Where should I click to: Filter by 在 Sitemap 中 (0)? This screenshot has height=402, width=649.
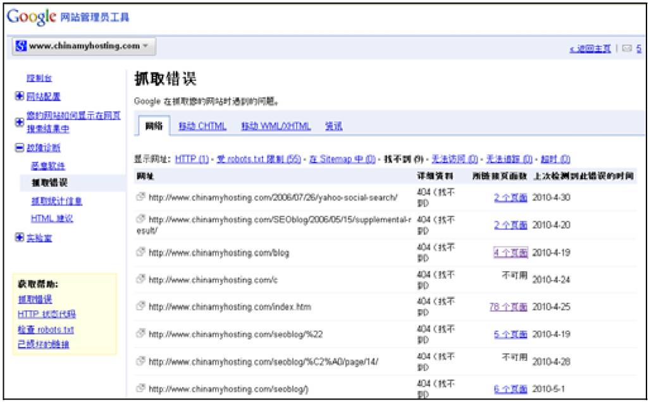point(342,159)
